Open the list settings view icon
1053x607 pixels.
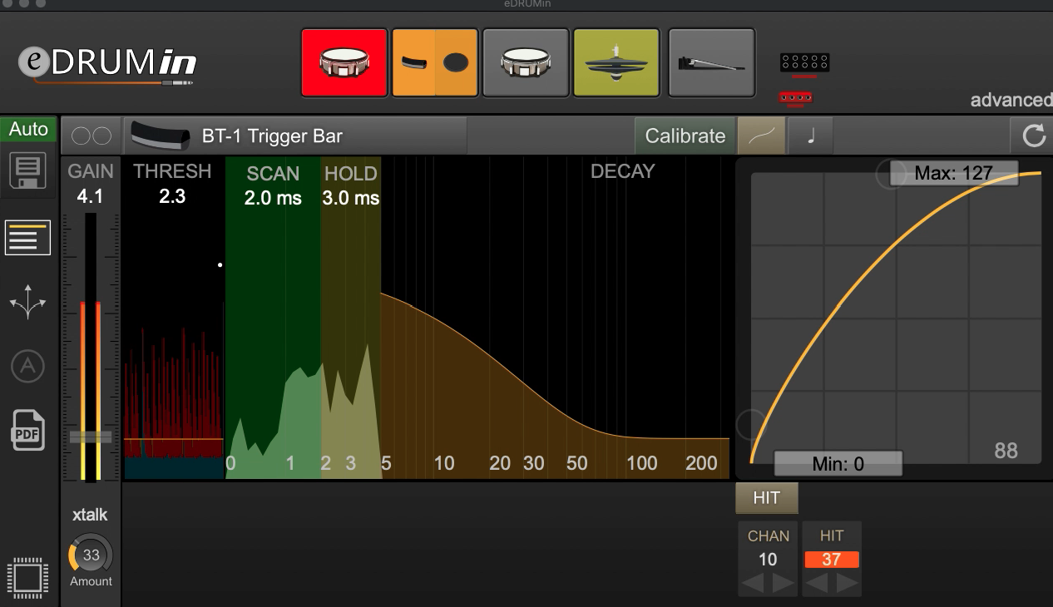click(27, 238)
